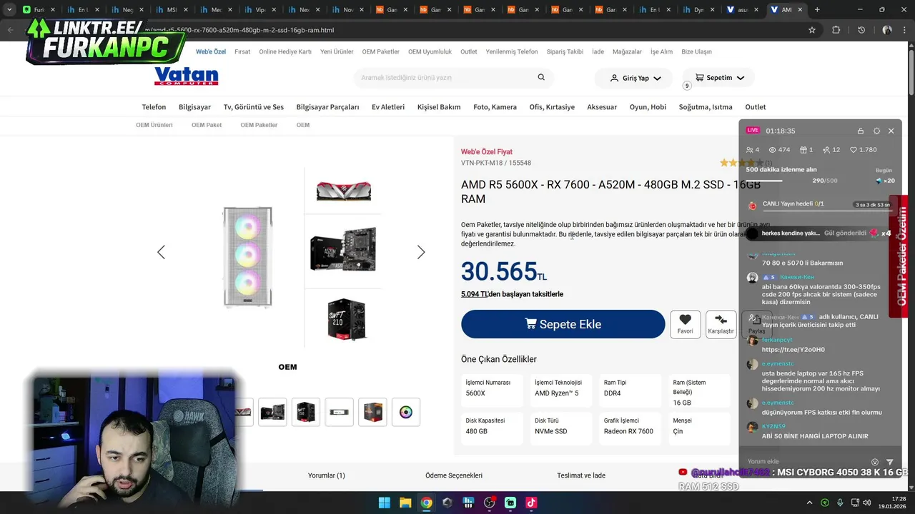The height and width of the screenshot is (514, 915).
Task: Open the live overlay settings gear icon
Action: pos(877,131)
